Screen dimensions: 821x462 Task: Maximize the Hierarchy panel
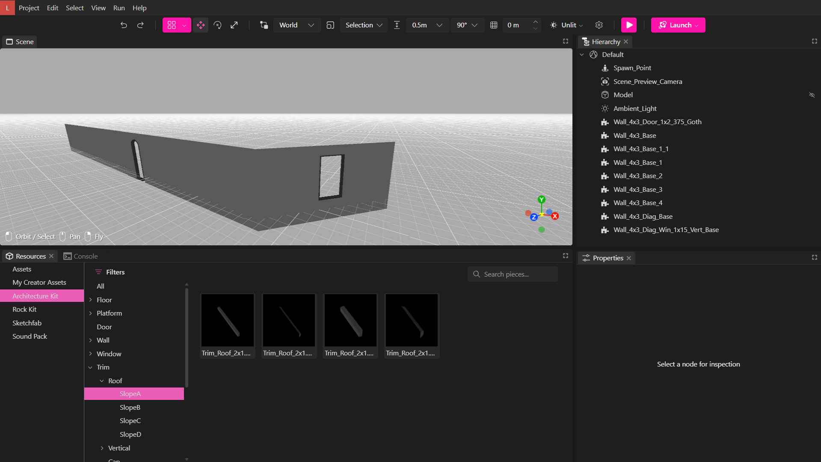point(814,42)
